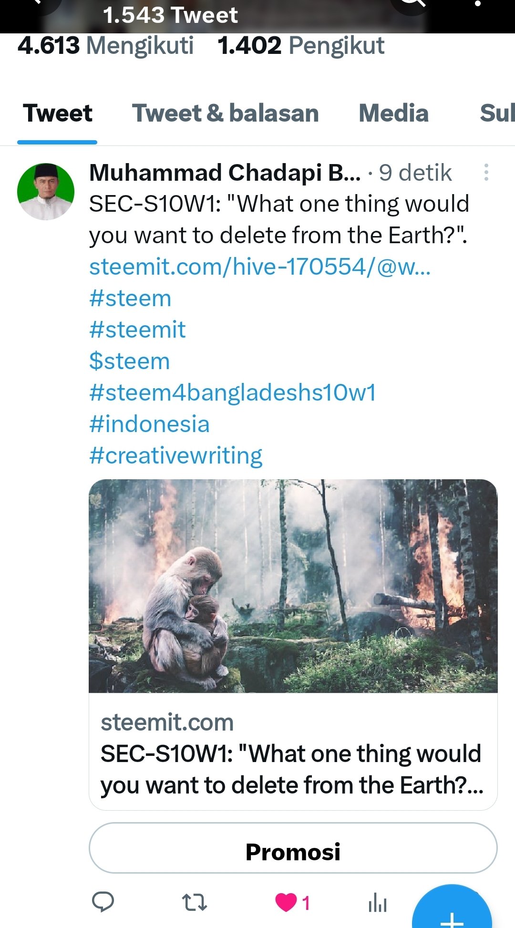Open the #creativewriting hashtag
515x928 pixels.
click(175, 455)
